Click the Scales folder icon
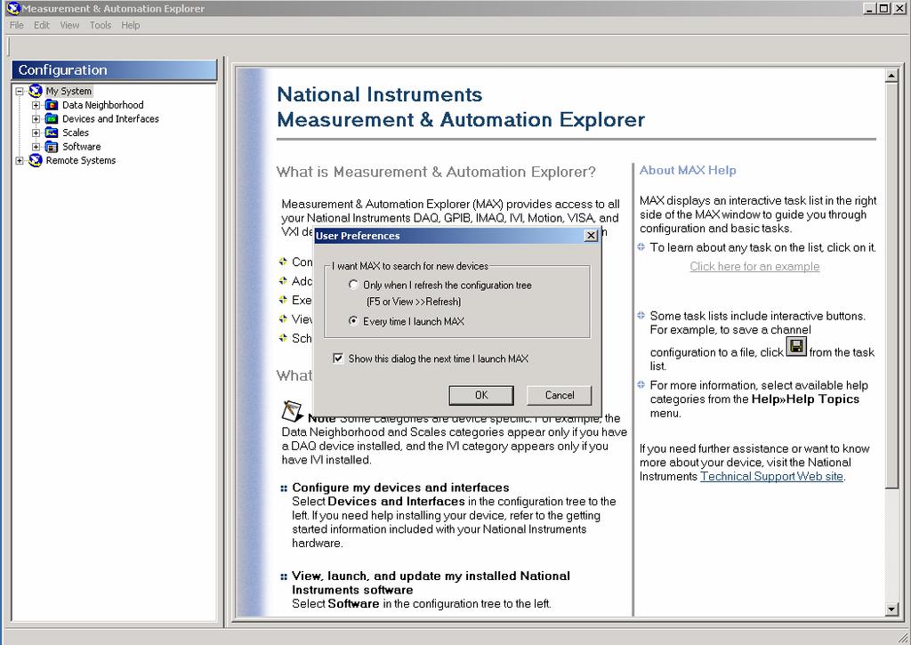 coord(52,133)
